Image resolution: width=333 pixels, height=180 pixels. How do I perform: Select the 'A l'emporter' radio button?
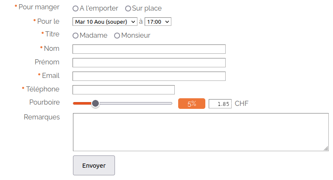(x=76, y=8)
